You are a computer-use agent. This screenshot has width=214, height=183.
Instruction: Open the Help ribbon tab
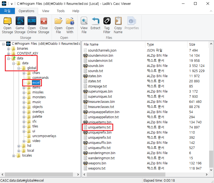click(x=76, y=11)
